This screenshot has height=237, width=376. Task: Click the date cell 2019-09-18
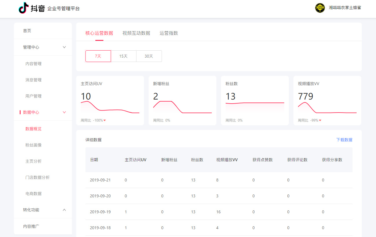[x=100, y=228]
